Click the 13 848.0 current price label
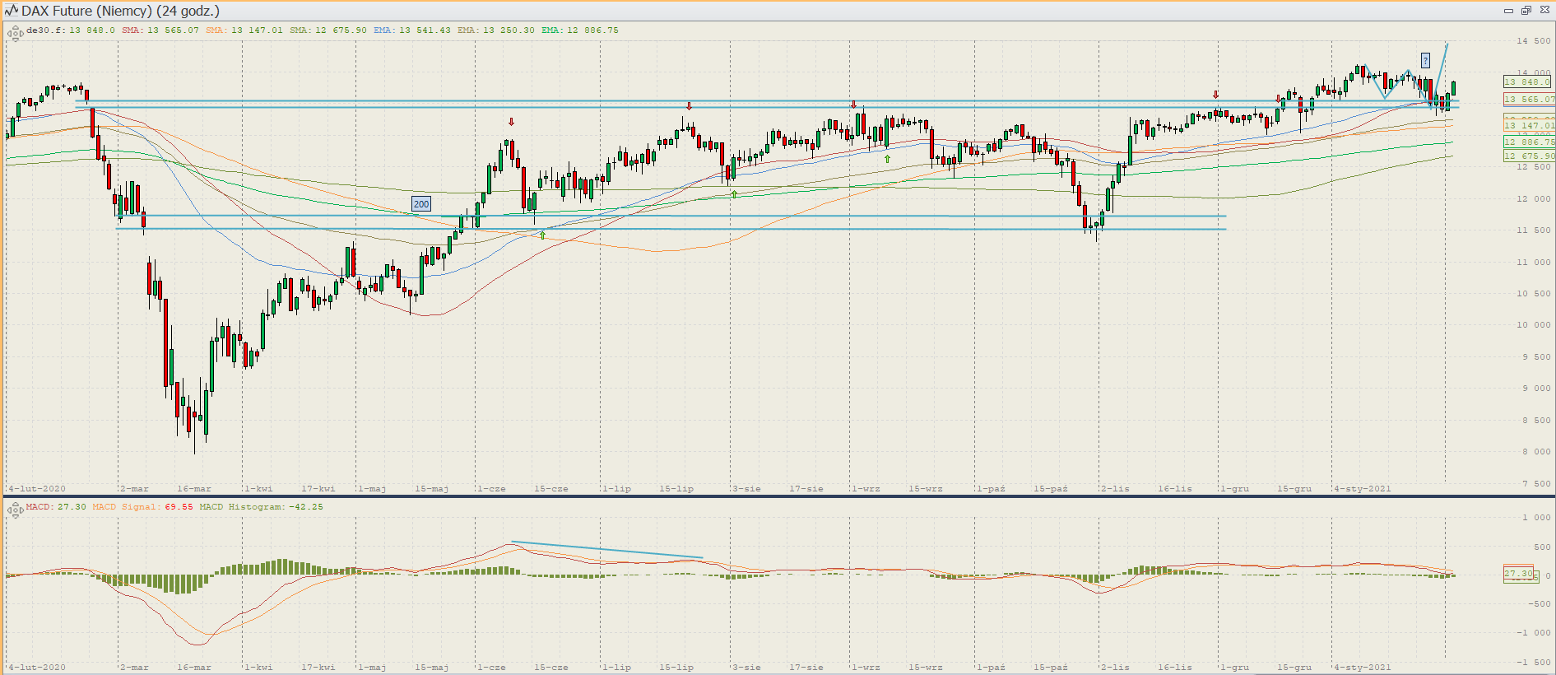The image size is (1556, 675). click(1526, 82)
